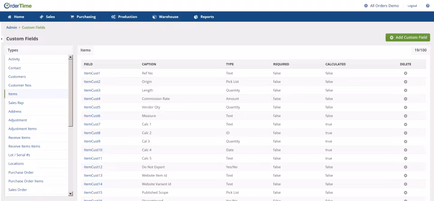Collapse the left side panel arrow

(x=2, y=39)
